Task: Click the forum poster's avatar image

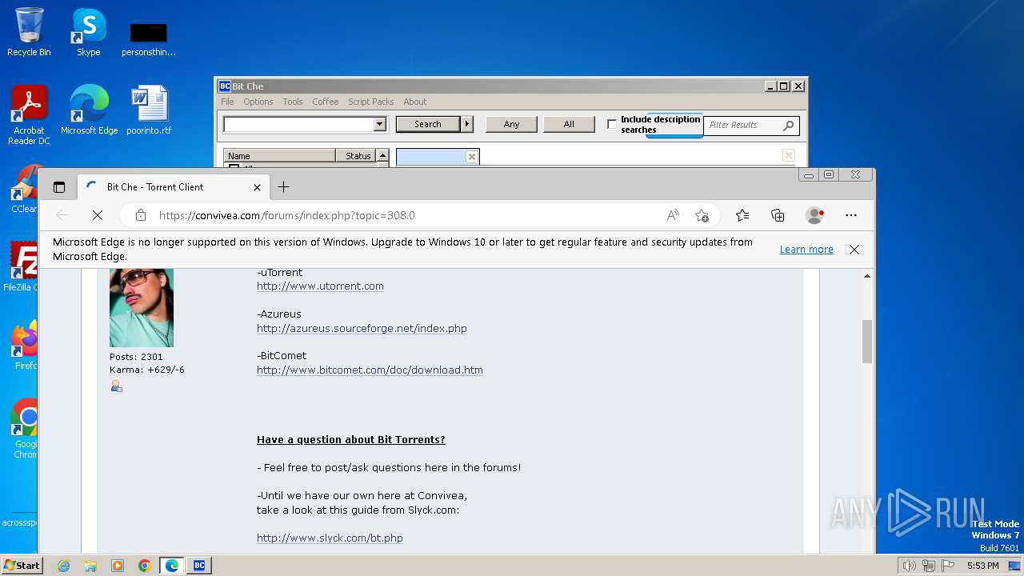Action: click(x=142, y=307)
